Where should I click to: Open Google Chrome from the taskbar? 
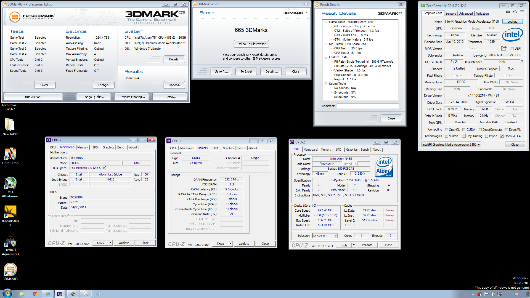tap(35, 294)
